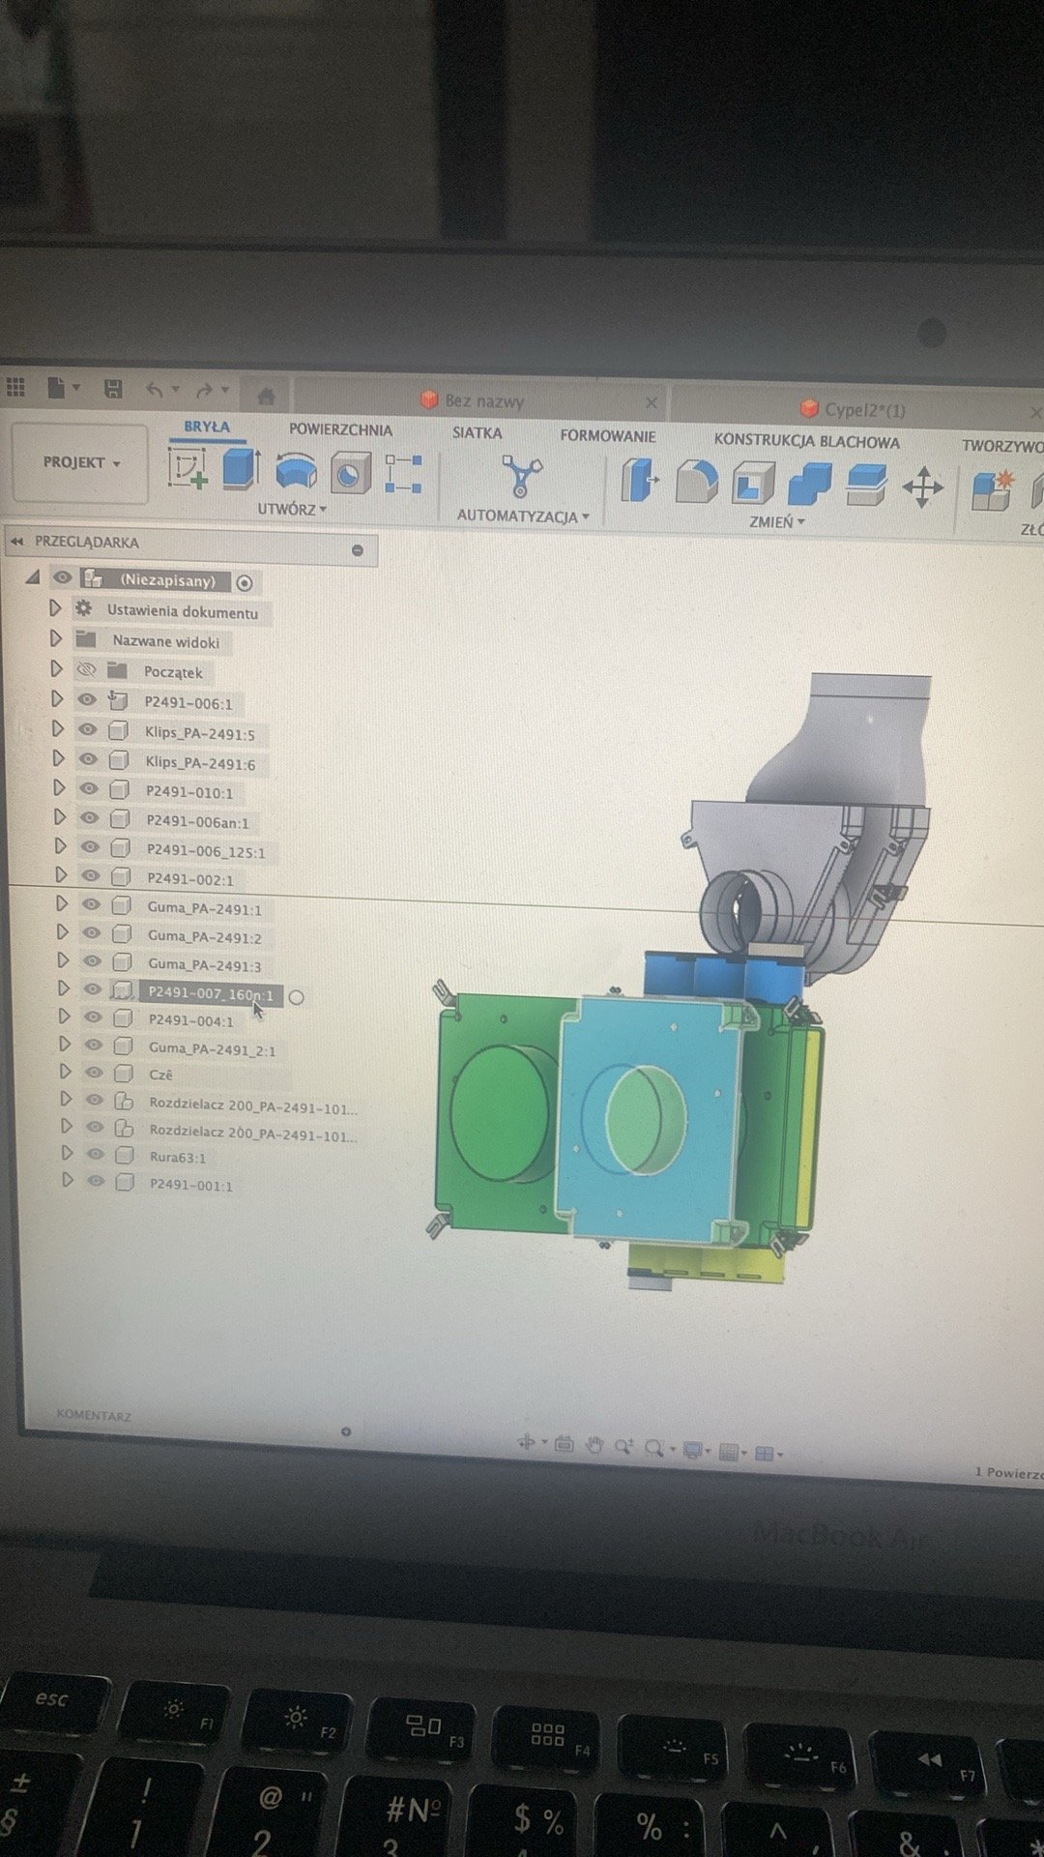
Task: Expand the Nazwane widoki folder
Action: [x=56, y=638]
